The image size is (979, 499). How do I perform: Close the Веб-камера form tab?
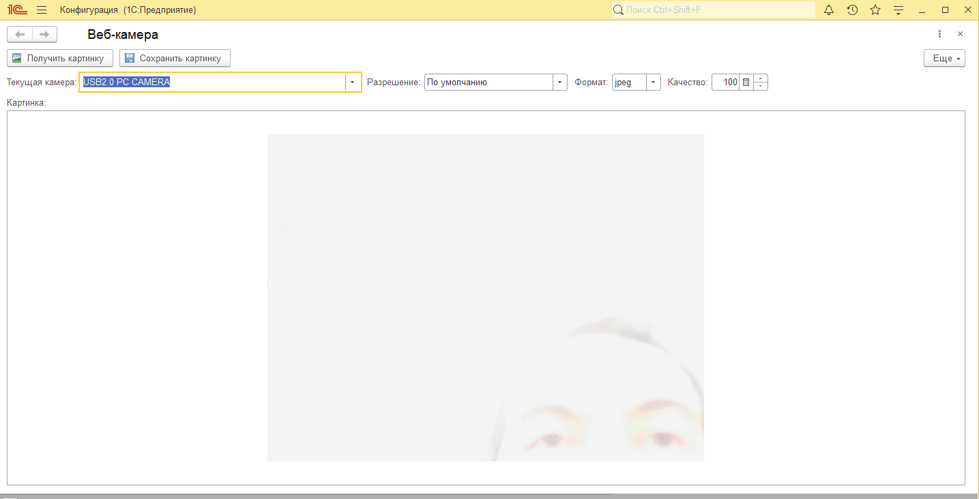click(x=960, y=34)
